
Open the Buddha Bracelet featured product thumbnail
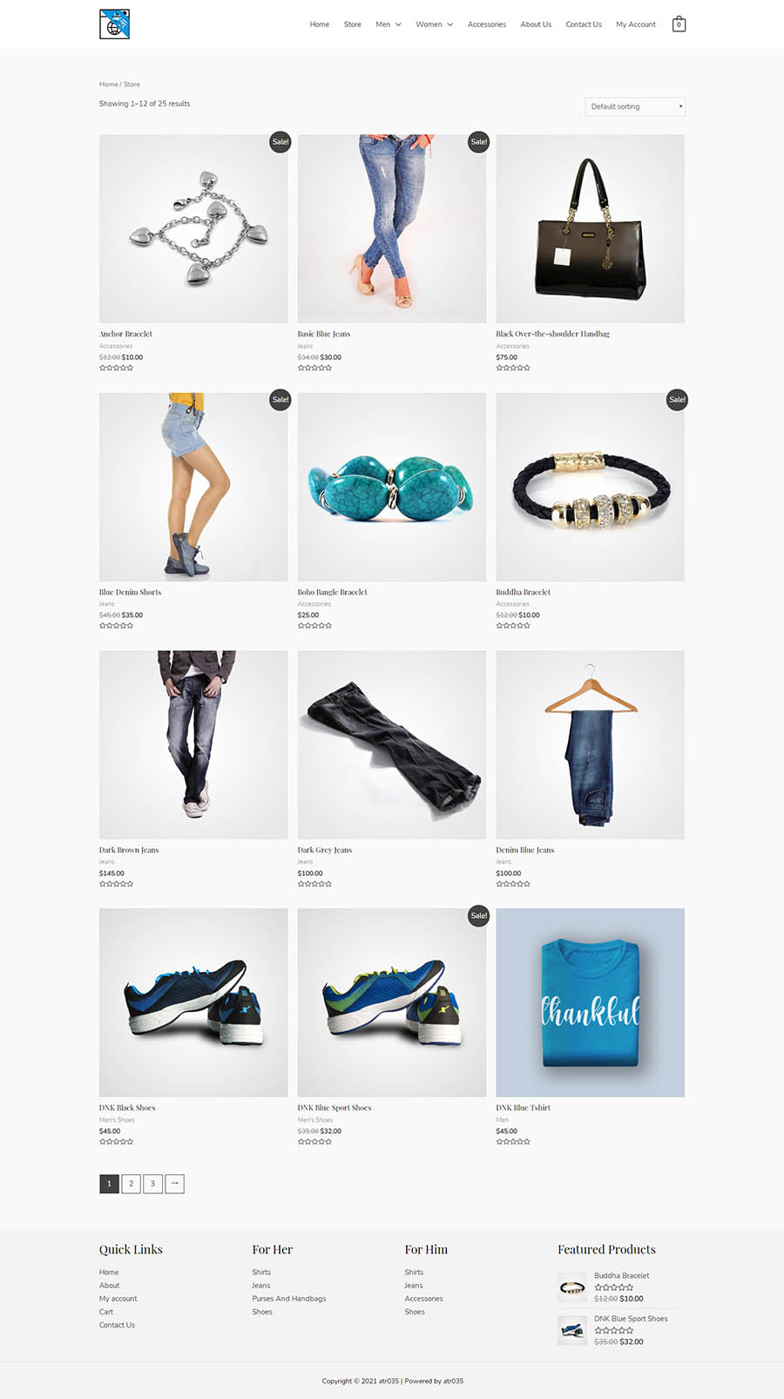pyautogui.click(x=572, y=1287)
